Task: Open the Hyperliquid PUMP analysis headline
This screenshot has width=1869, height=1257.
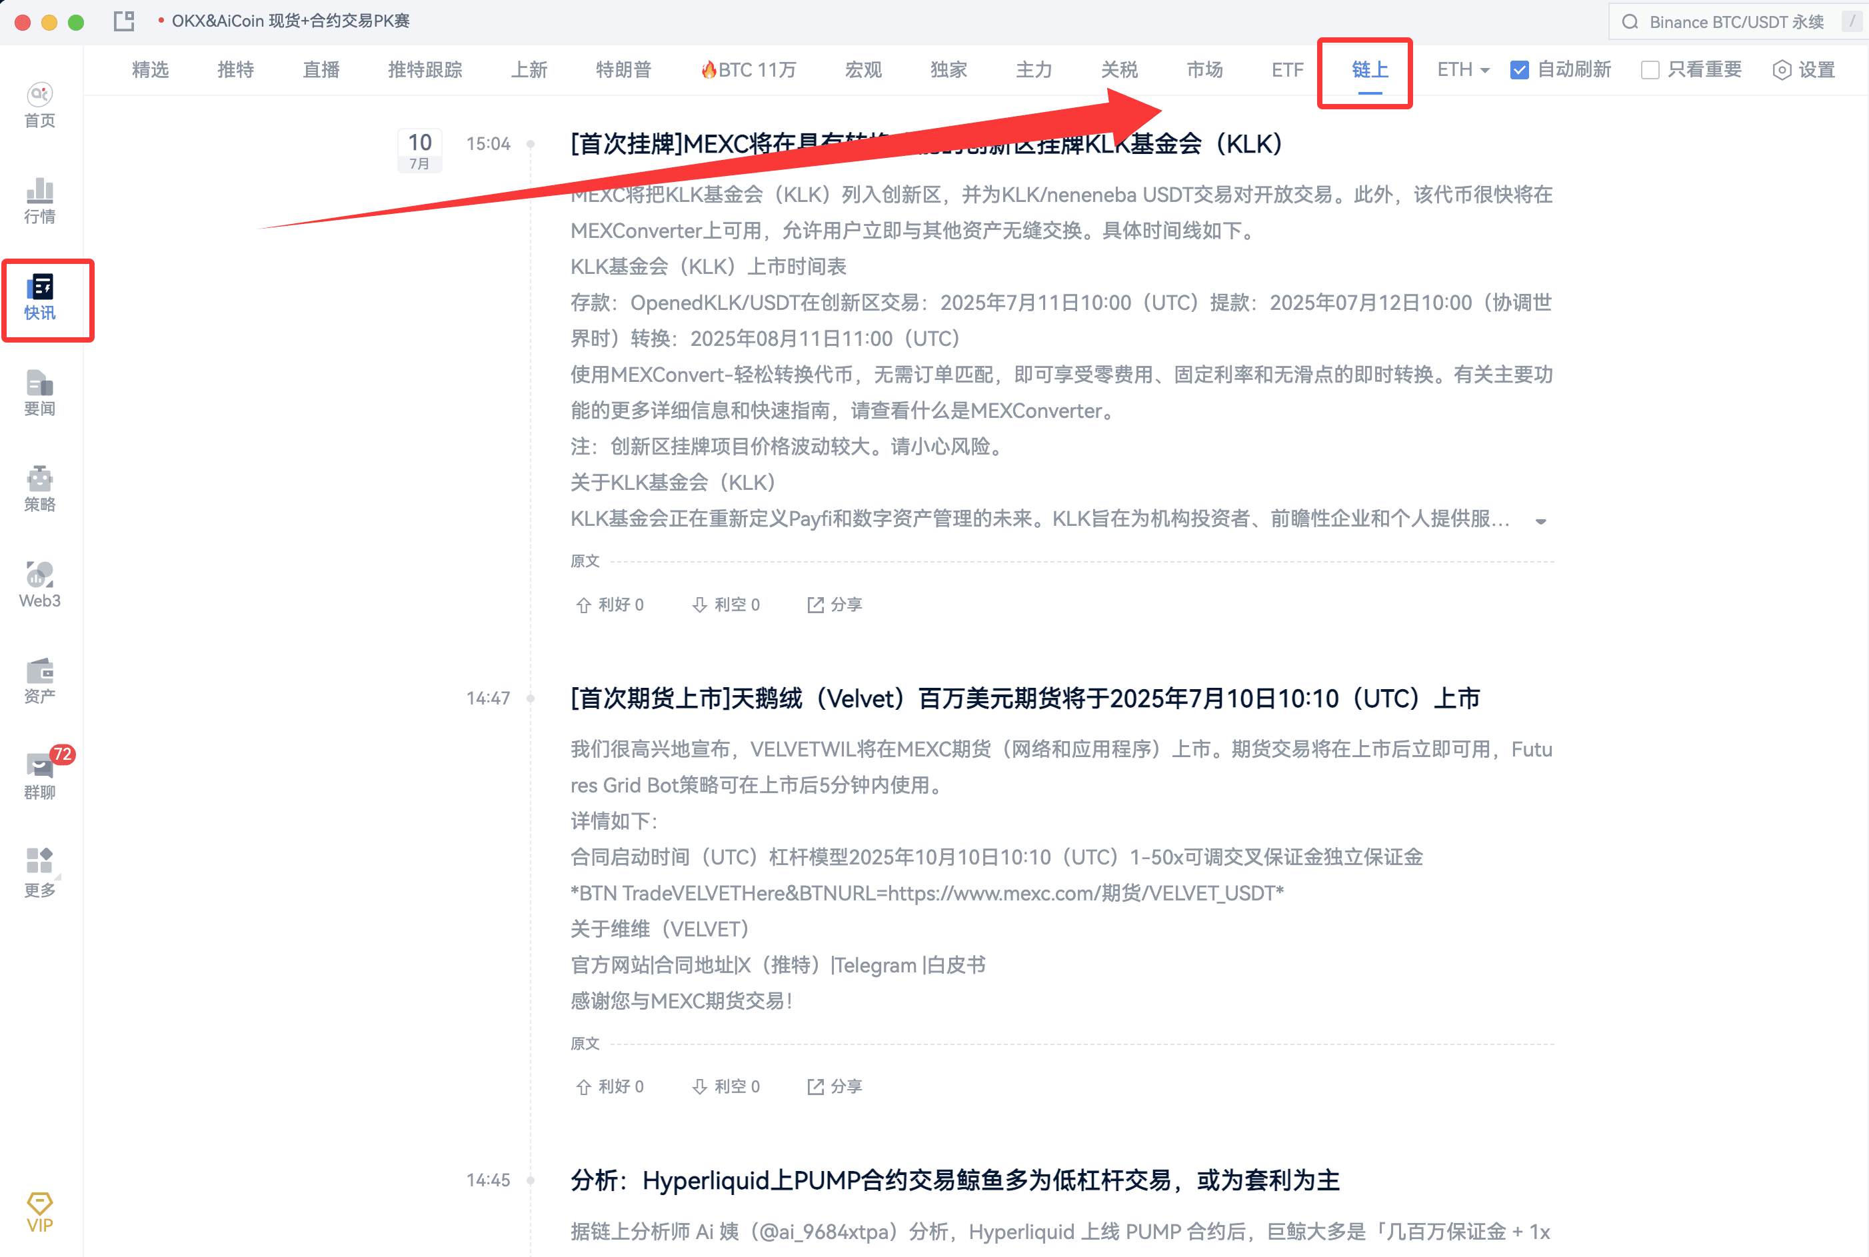Action: click(955, 1180)
